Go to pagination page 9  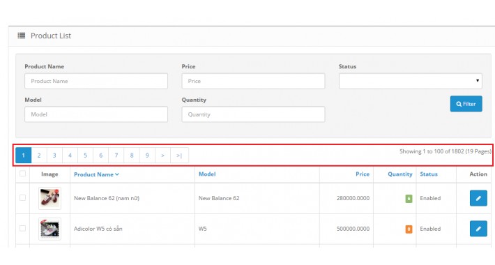(x=147, y=156)
